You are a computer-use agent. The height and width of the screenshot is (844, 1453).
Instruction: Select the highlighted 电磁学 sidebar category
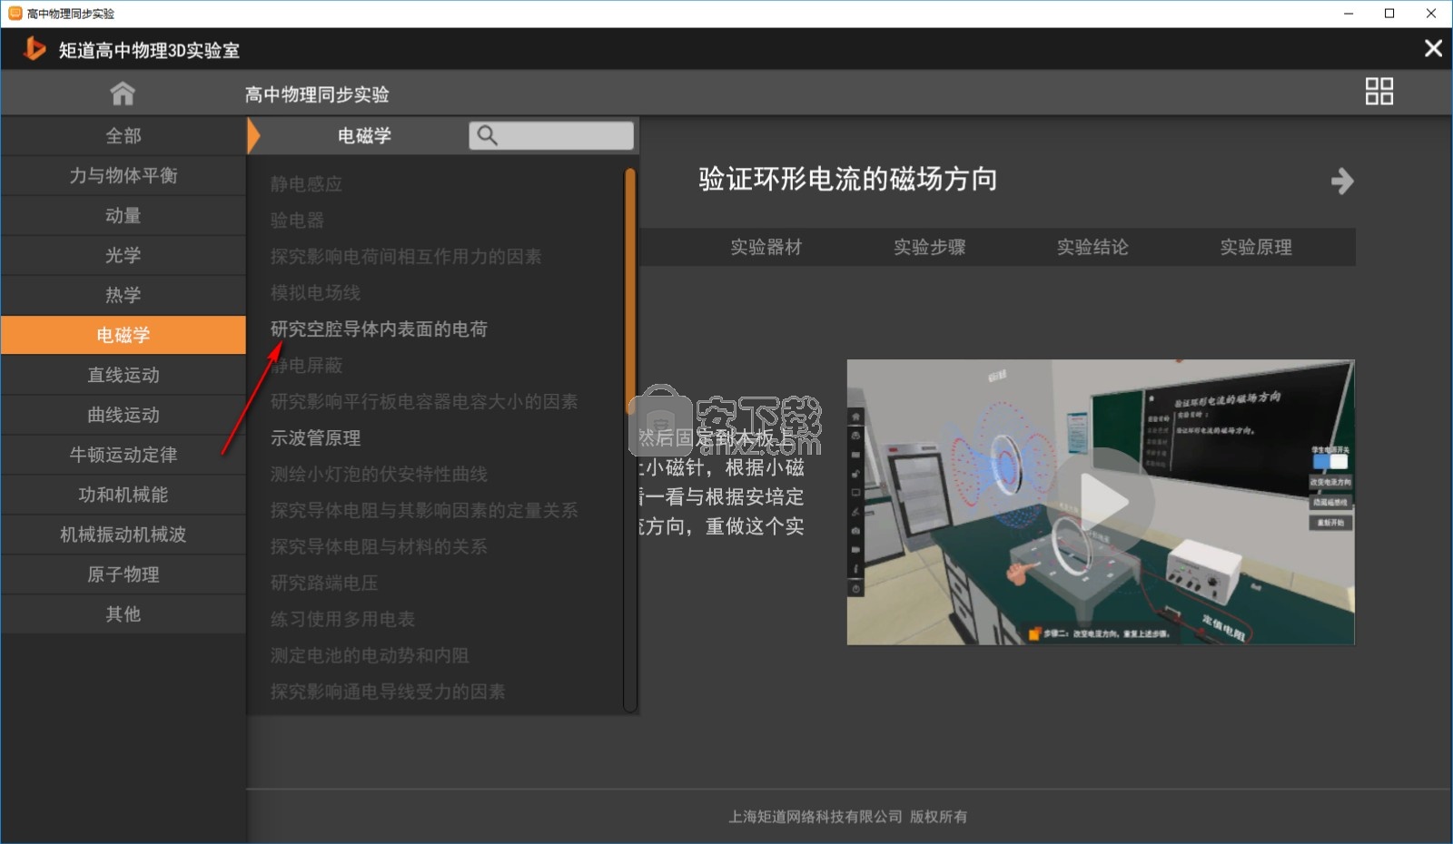click(124, 335)
